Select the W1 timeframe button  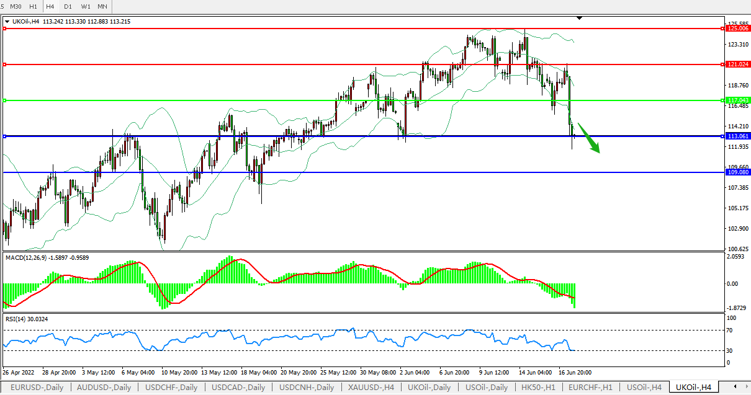86,6
